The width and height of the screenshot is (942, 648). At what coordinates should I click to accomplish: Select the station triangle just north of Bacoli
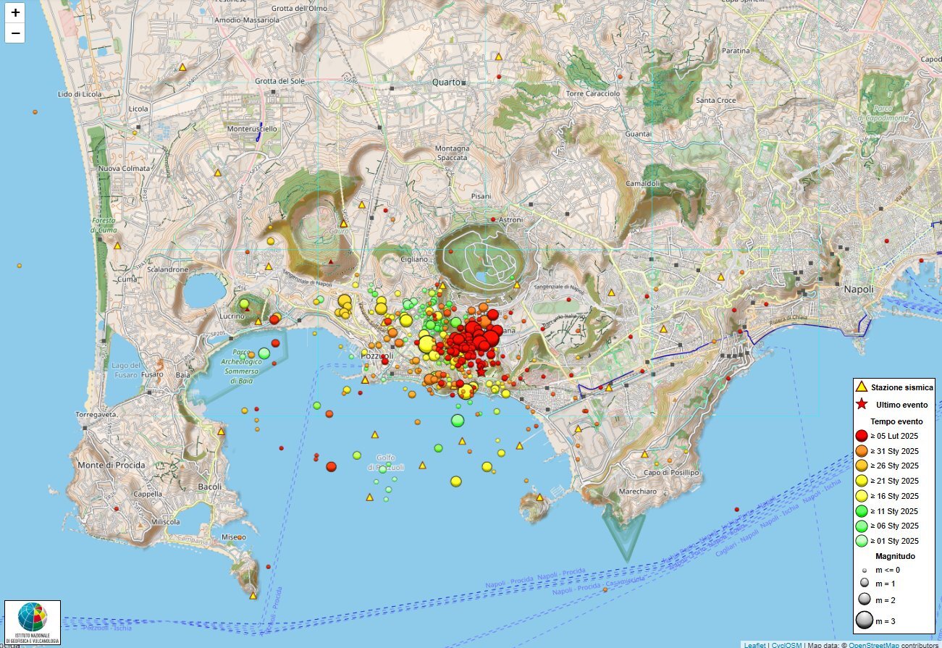point(221,432)
